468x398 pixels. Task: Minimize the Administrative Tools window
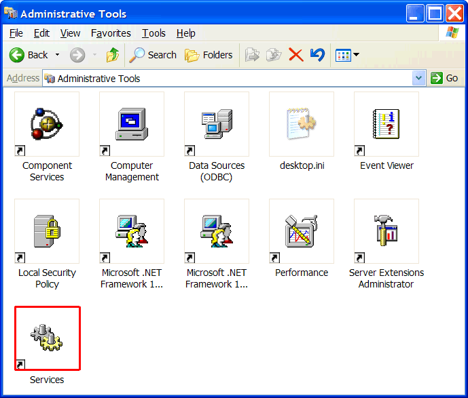(415, 14)
